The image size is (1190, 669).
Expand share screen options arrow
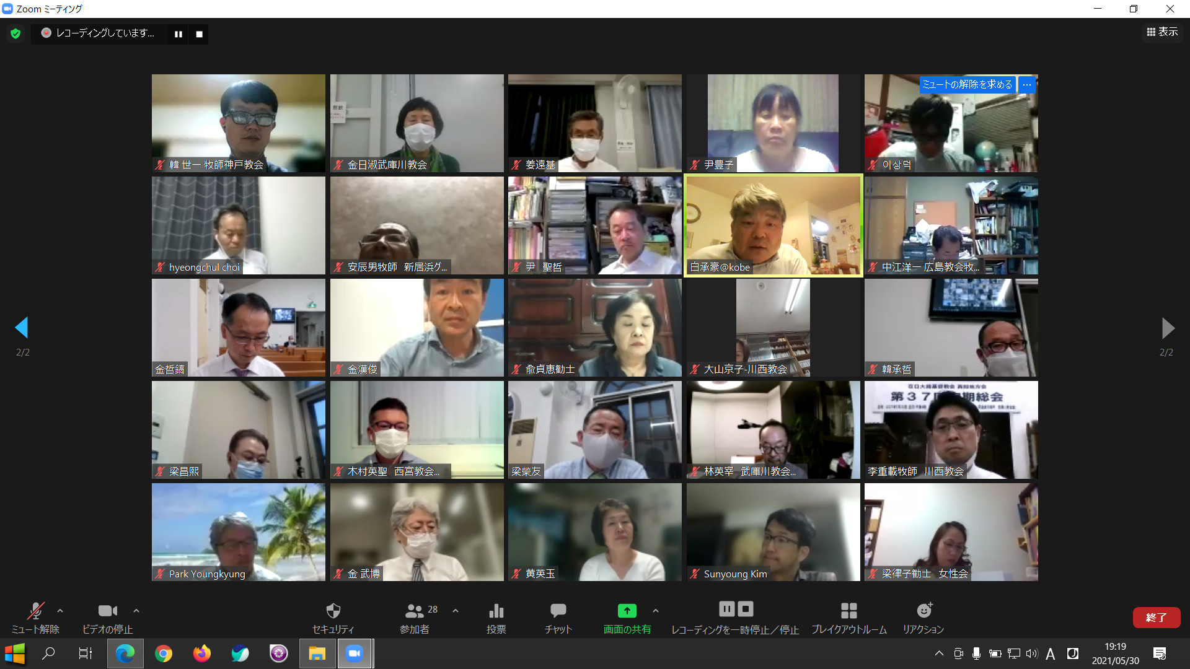[656, 611]
